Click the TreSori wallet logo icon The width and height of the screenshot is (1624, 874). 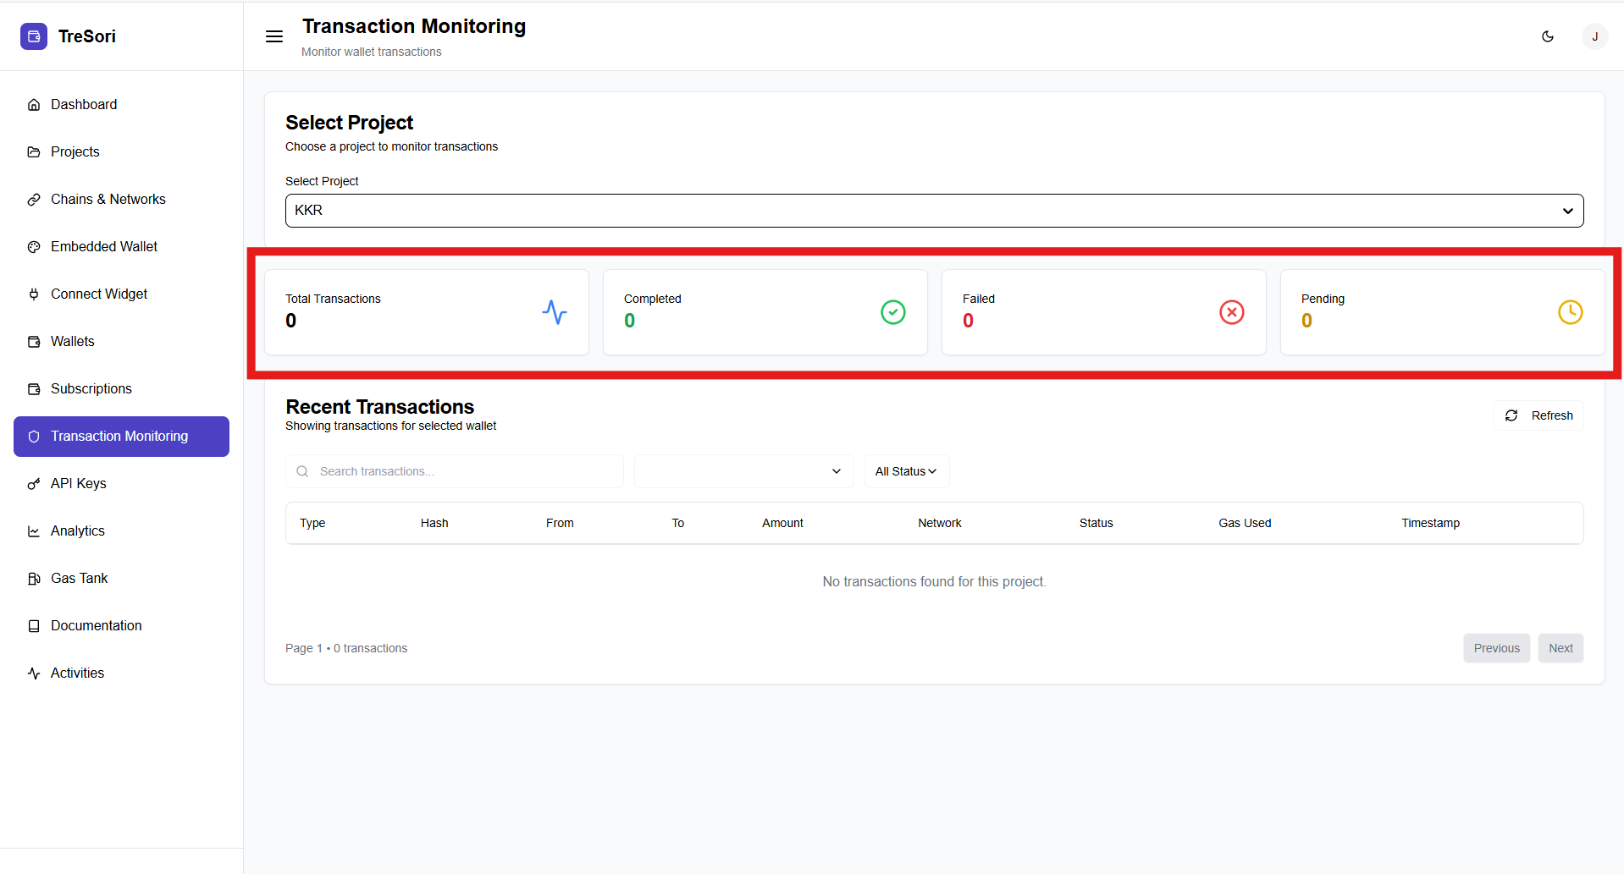[34, 36]
